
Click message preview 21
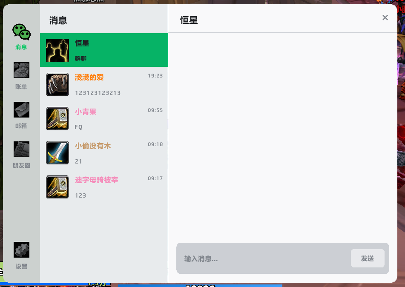[x=78, y=161]
